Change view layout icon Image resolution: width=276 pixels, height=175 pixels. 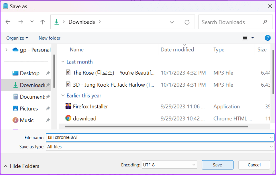(x=245, y=38)
